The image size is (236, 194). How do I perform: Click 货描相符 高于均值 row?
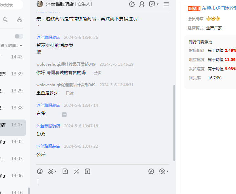coord(212,51)
